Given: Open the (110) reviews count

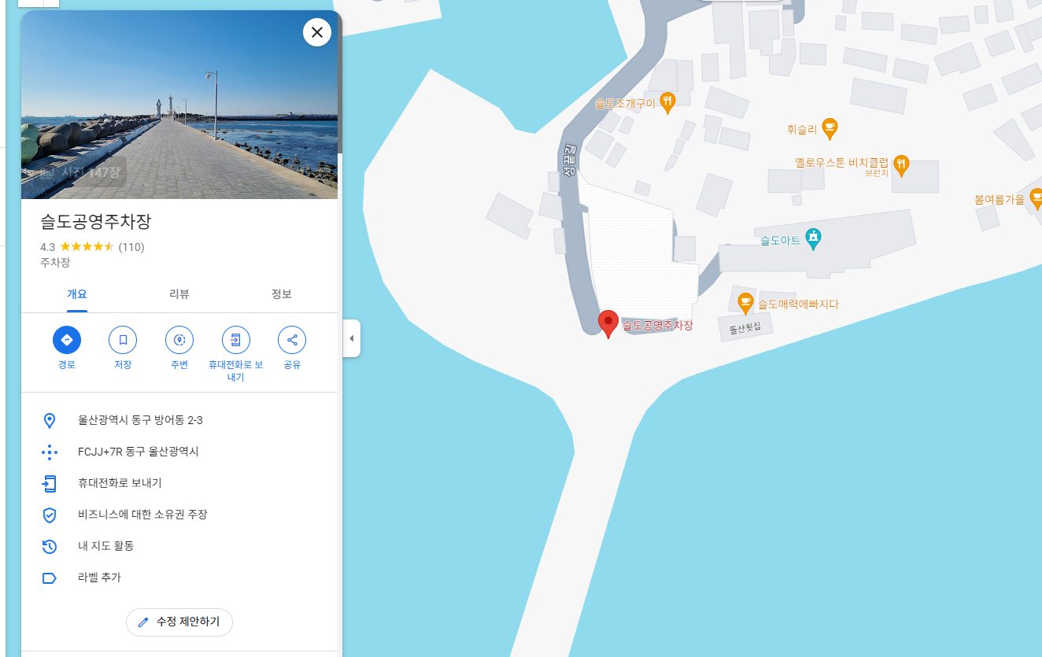Looking at the screenshot, I should coord(131,247).
